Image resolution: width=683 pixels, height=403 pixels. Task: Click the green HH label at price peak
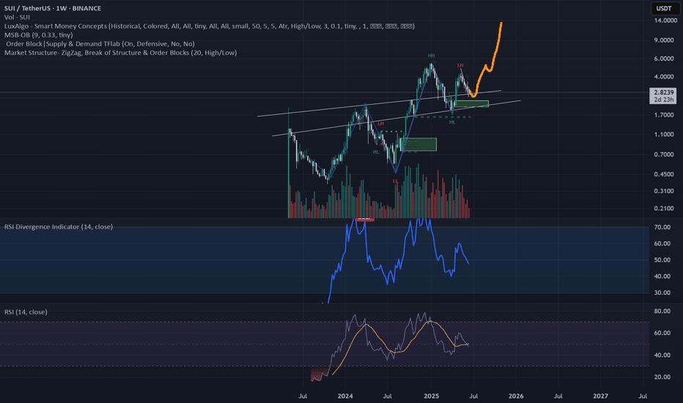[x=431, y=56]
